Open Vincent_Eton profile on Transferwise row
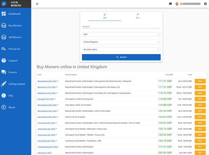209x155 pixels. [x=46, y=141]
